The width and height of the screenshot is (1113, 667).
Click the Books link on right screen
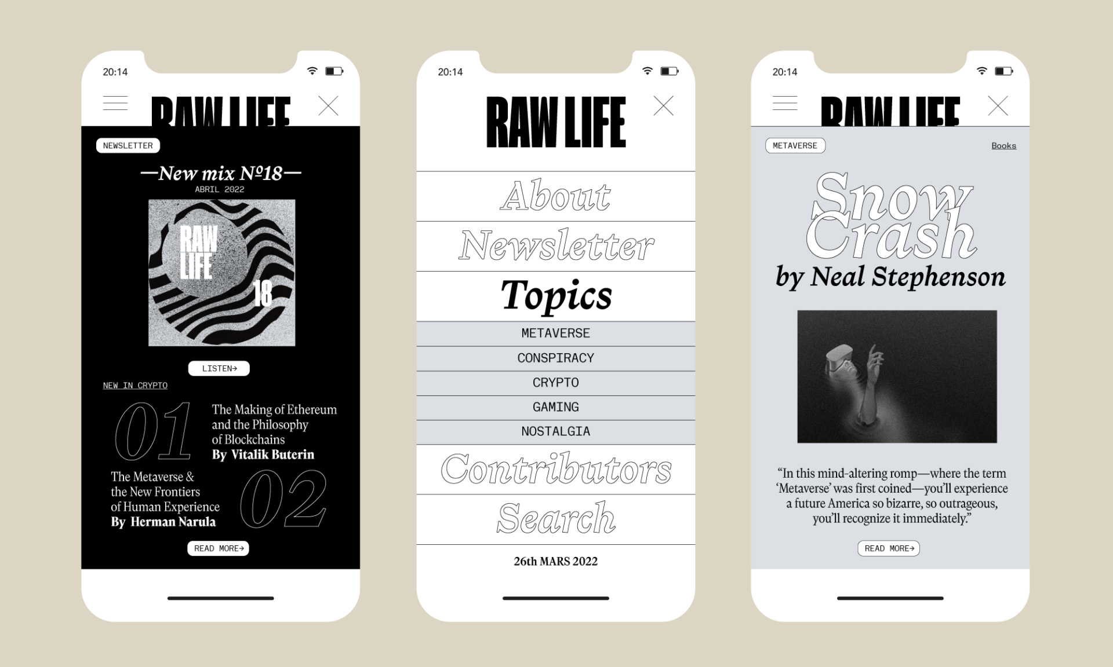(x=1003, y=145)
